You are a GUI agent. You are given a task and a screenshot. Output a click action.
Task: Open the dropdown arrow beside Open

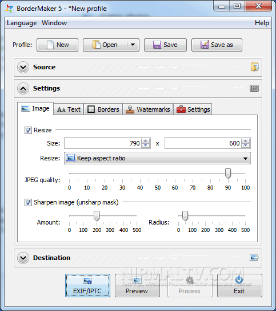[133, 45]
